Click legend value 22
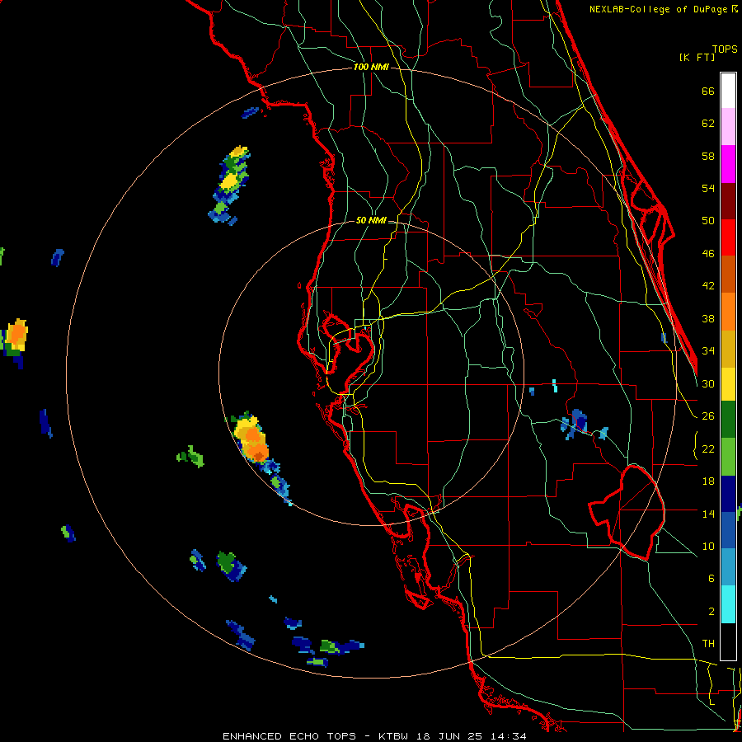Image resolution: width=742 pixels, height=742 pixels. [x=708, y=449]
